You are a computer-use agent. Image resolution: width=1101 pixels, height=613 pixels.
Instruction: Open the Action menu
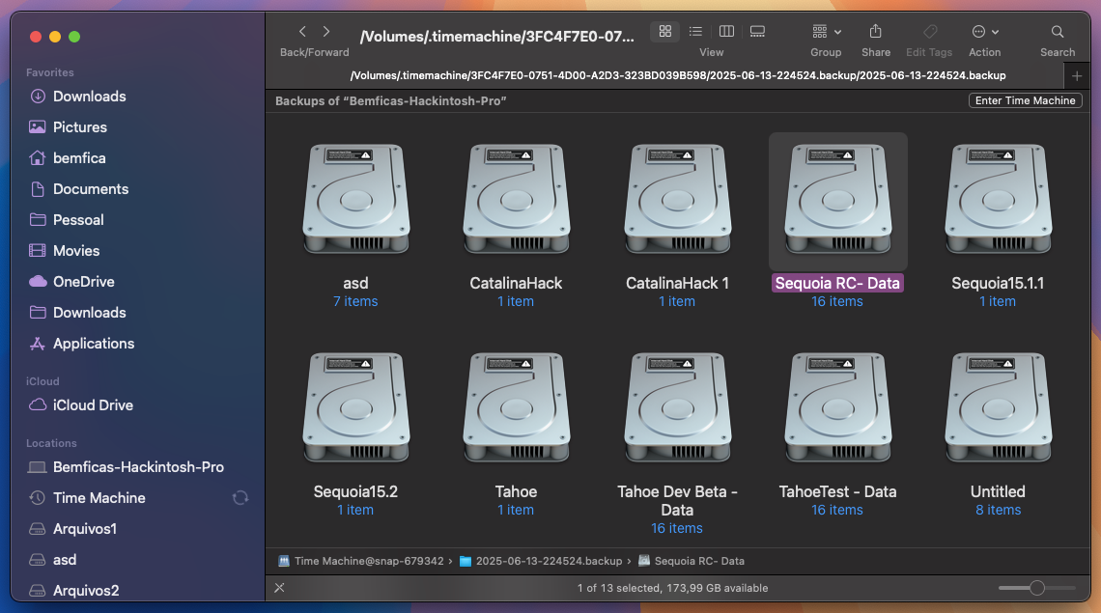985,32
